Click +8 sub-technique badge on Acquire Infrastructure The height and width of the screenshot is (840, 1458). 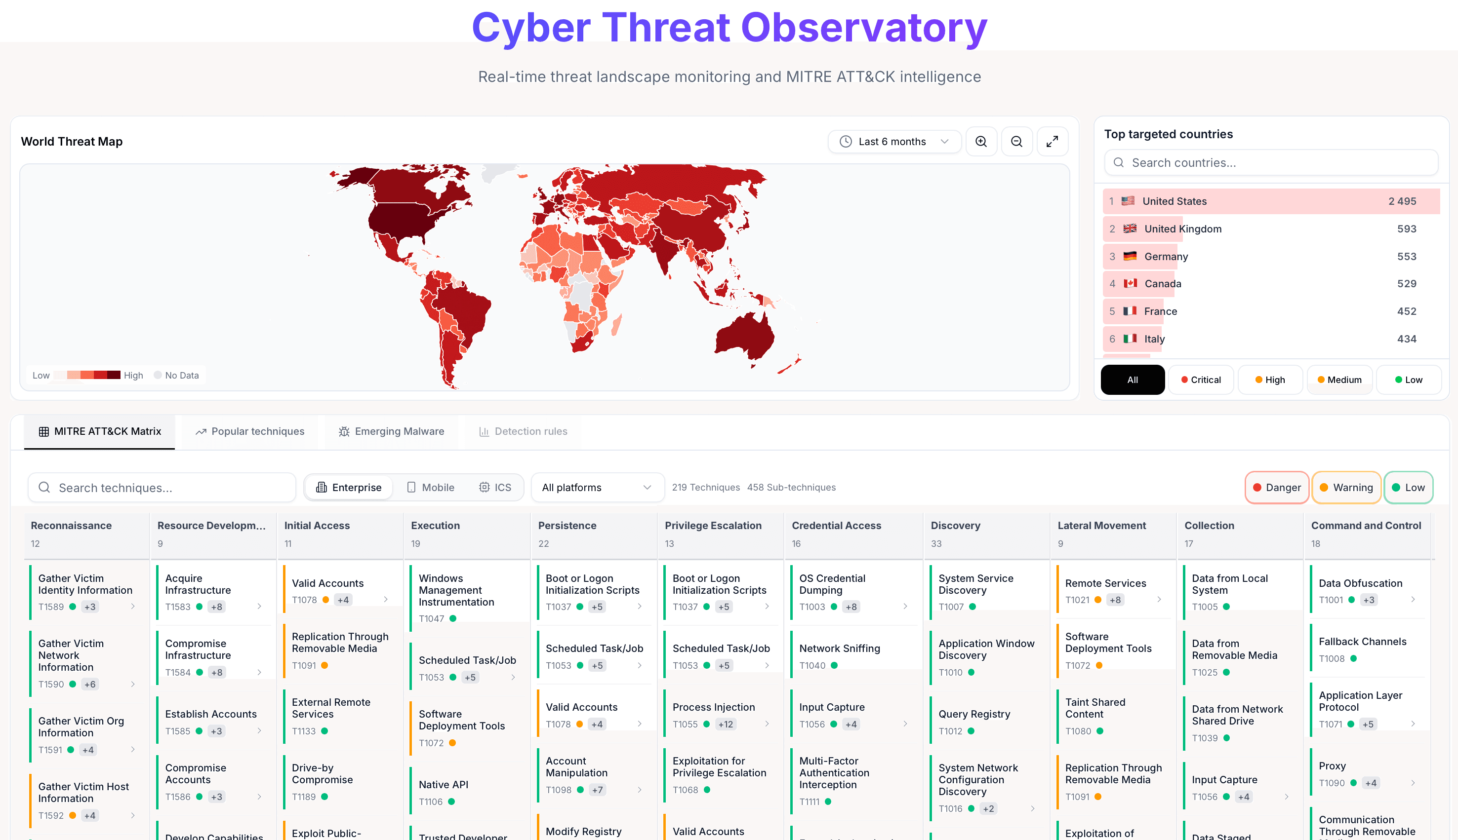(x=216, y=607)
